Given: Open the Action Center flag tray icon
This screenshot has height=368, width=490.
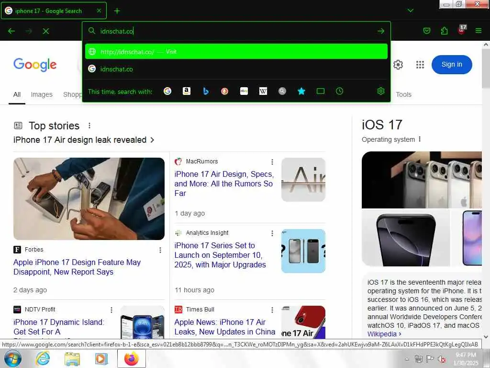Looking at the screenshot, I should [430, 358].
